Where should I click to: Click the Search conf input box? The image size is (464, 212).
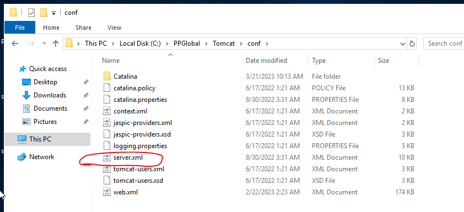444,44
